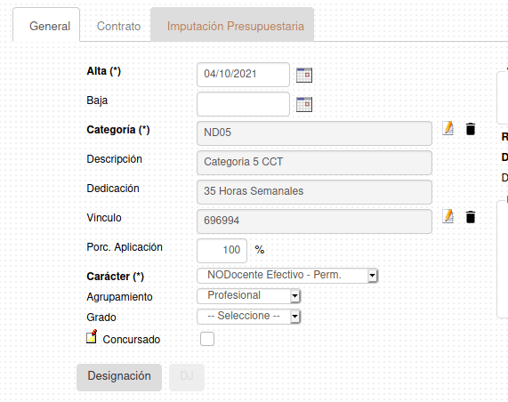Edit the Categoría with pencil icon
The width and height of the screenshot is (508, 402).
pyautogui.click(x=448, y=128)
